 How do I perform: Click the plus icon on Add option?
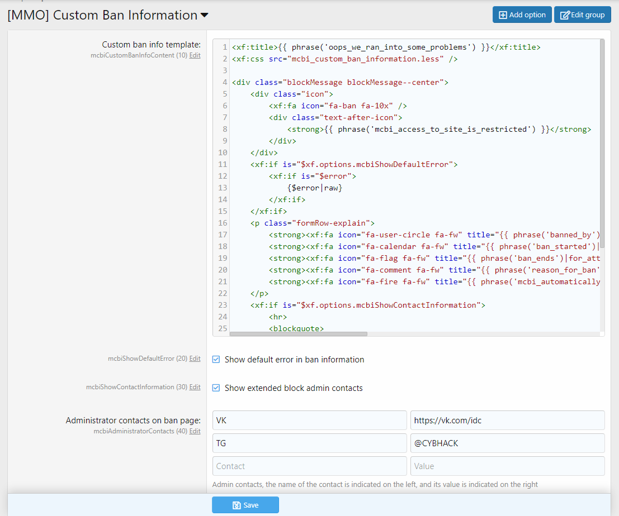click(503, 15)
